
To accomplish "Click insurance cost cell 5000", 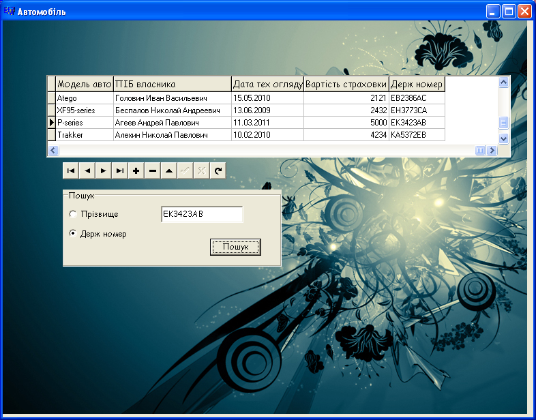I will 346,123.
